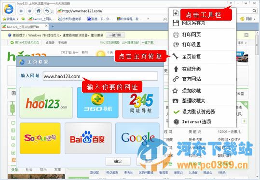
Task: Show more bookmarks with the » chevron
Action: 148,19
